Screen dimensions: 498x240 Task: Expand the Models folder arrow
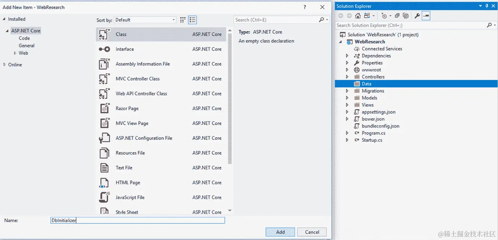(347, 98)
